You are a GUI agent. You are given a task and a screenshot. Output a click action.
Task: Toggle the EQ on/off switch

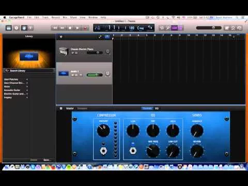coord(133,151)
